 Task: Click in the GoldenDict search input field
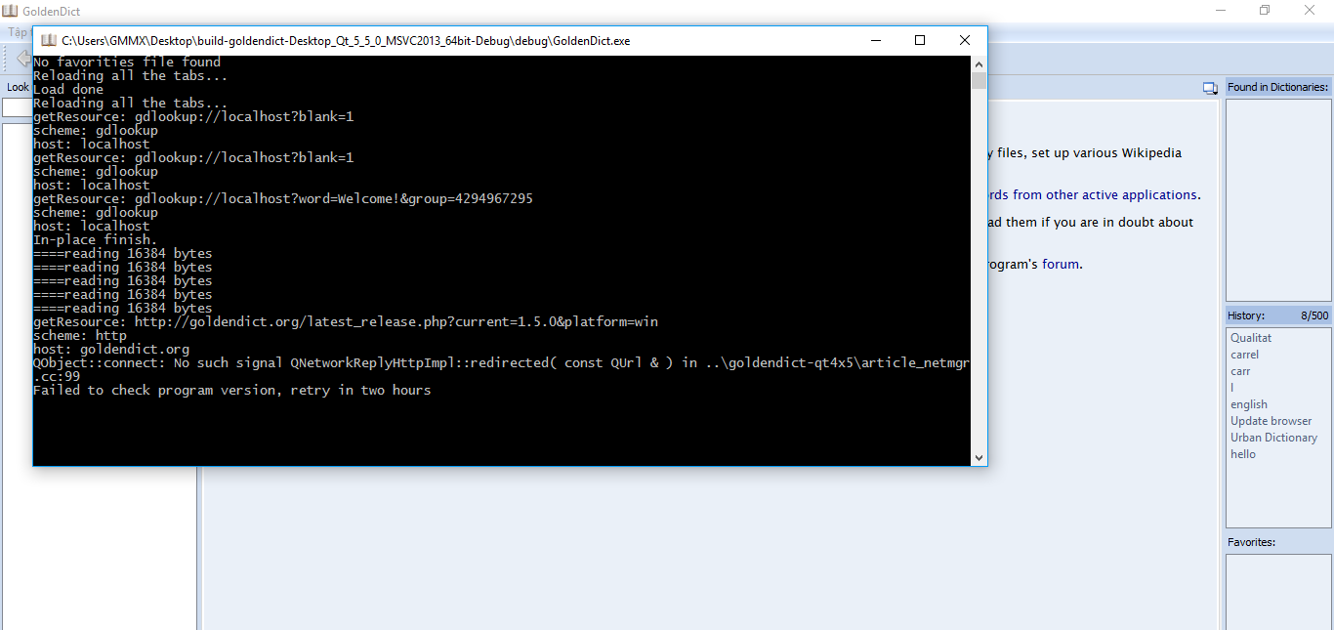point(18,107)
